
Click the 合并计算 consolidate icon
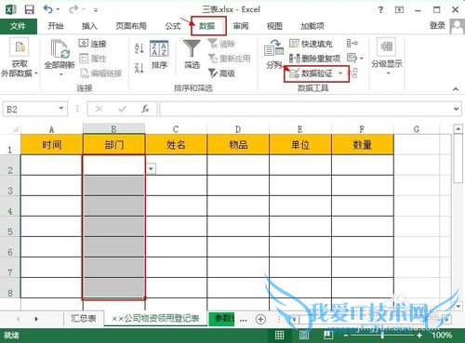(x=352, y=44)
